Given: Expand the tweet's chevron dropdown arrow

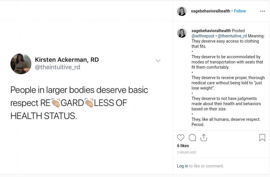Looking at the screenshot, I should coord(158,61).
